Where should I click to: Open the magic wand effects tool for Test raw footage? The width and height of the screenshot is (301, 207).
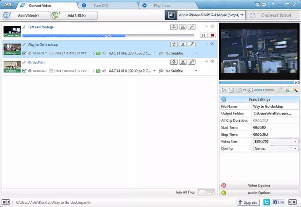coord(192,27)
